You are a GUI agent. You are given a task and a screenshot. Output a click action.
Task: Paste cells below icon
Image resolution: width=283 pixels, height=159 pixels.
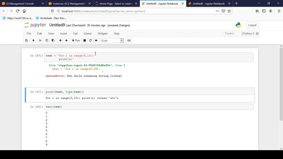[x=53, y=41]
